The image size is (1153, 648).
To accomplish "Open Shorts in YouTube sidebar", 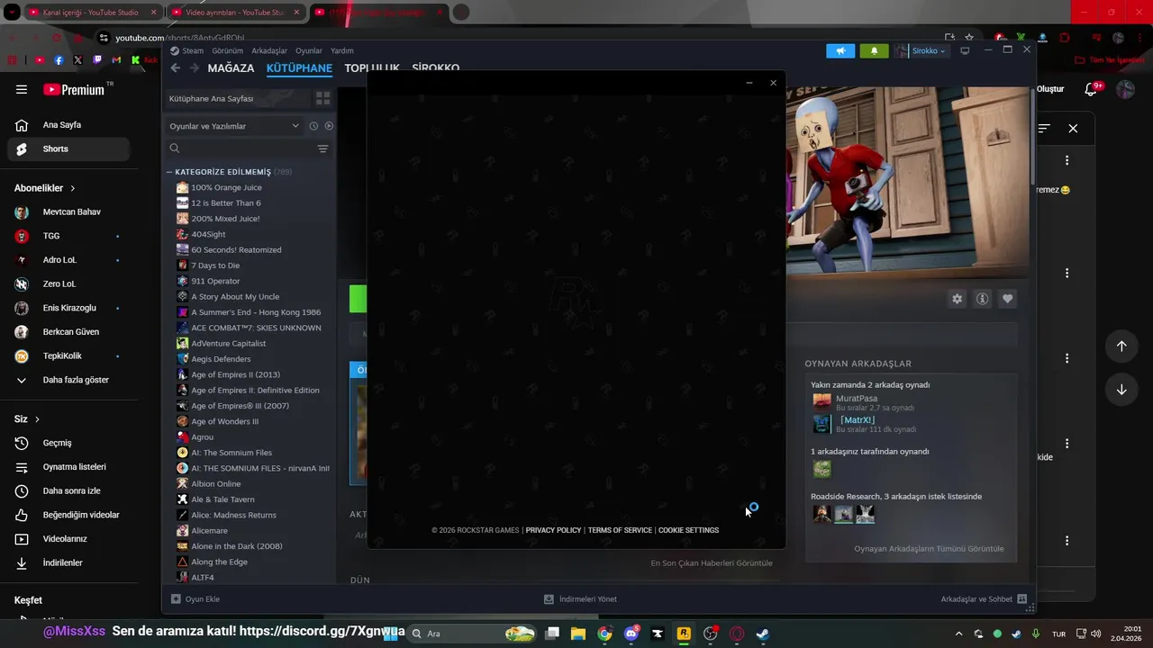I will click(68, 148).
